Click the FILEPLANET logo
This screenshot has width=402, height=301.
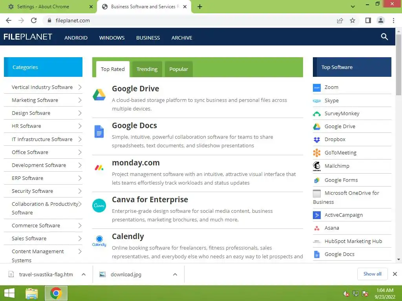click(x=28, y=37)
